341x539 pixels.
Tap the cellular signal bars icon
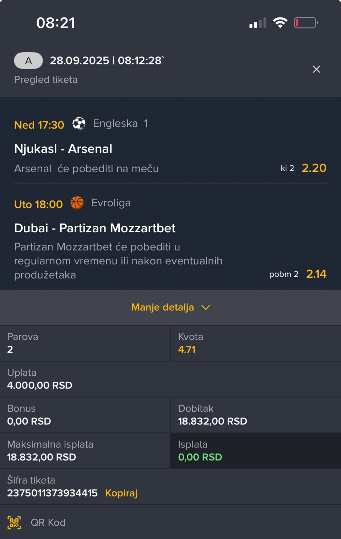(258, 23)
